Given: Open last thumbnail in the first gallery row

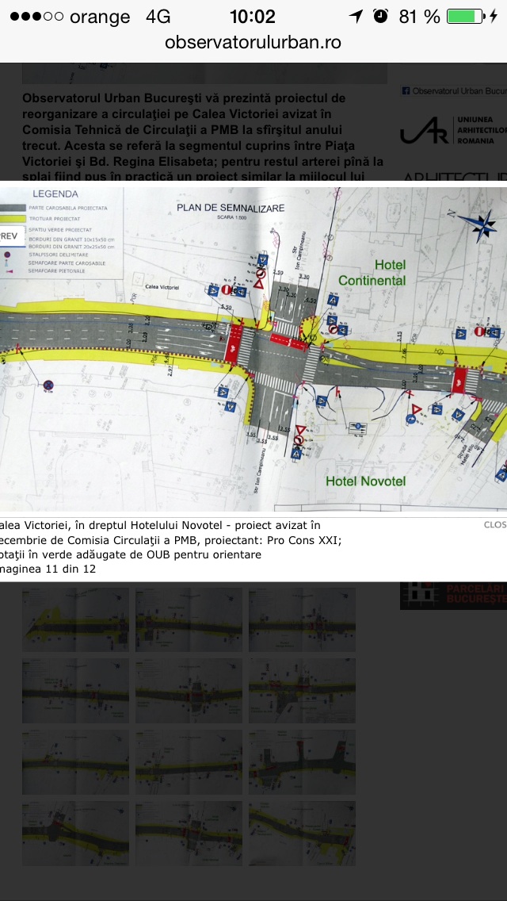Looking at the screenshot, I should point(302,619).
